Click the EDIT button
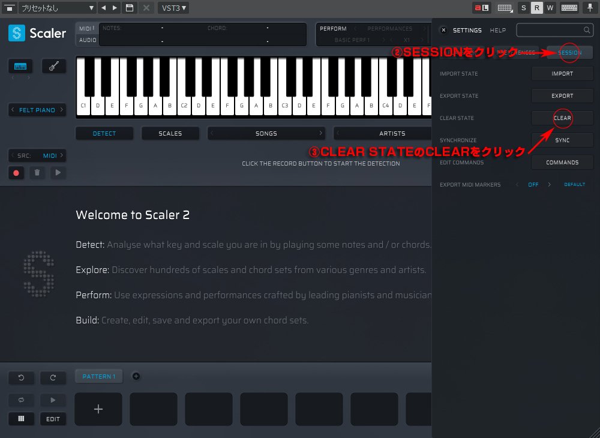Screen dimensions: 600x438 [53, 419]
